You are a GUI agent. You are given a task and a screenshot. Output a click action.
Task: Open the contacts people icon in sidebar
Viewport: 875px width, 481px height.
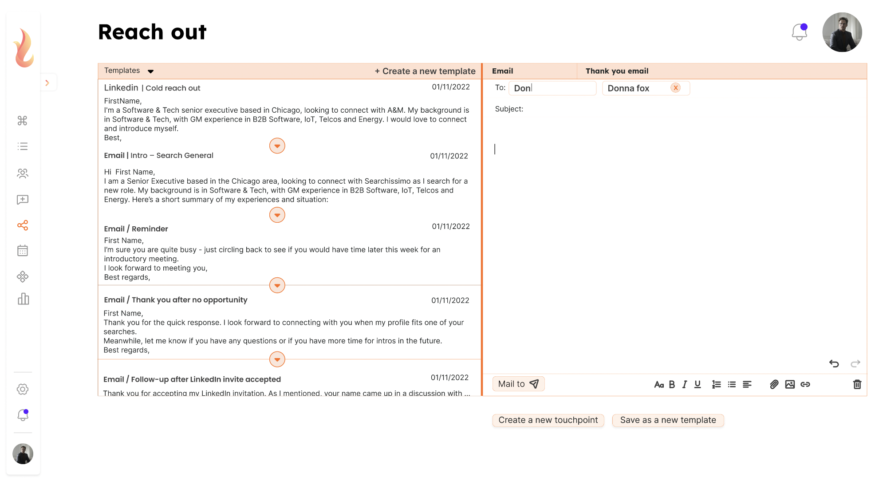pyautogui.click(x=22, y=173)
